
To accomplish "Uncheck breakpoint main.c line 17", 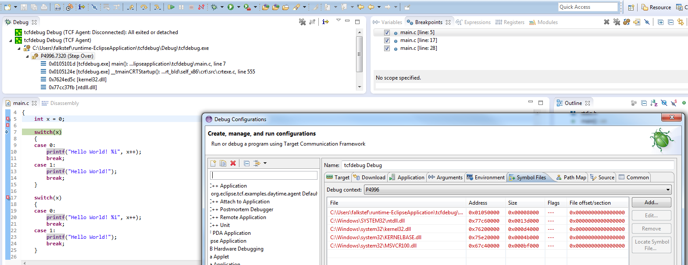I will (387, 40).
